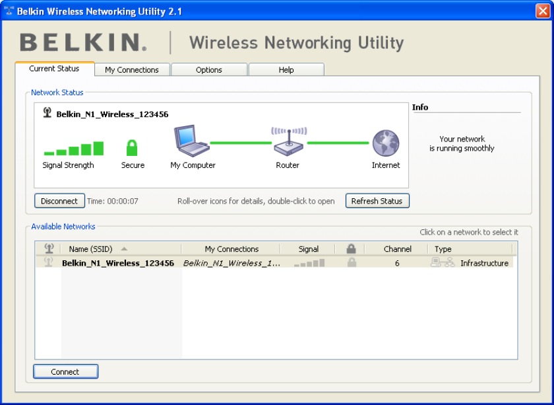The height and width of the screenshot is (405, 554).
Task: Click the Time: 00:00:07 connection timer
Action: pos(113,201)
